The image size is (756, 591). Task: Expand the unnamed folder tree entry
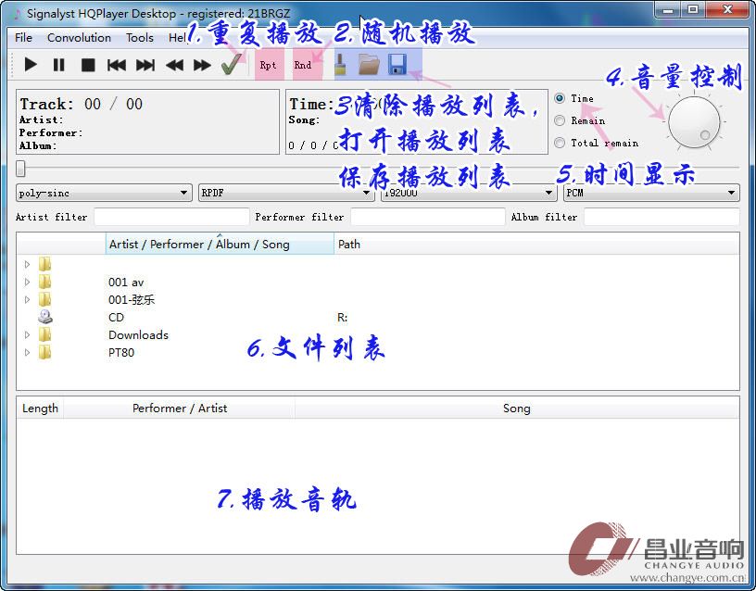pos(27,264)
